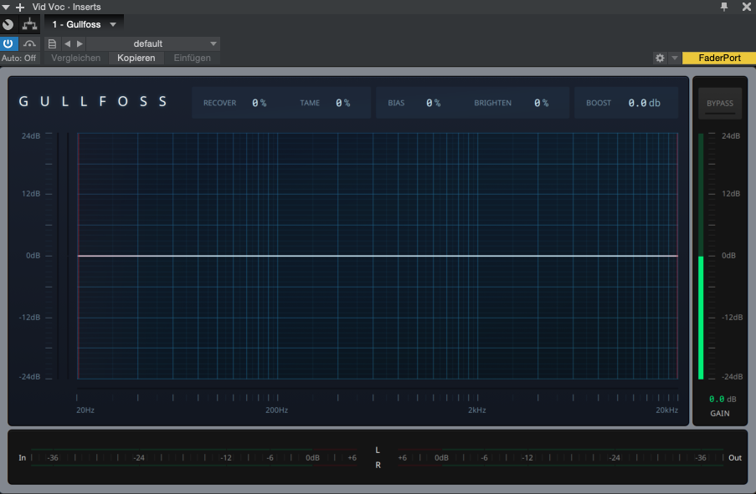The image size is (756, 494).
Task: Click the Vergleichen button
Action: (x=75, y=58)
